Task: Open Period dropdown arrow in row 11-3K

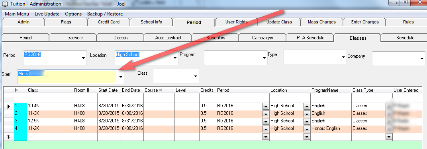Action: [x=266, y=114]
